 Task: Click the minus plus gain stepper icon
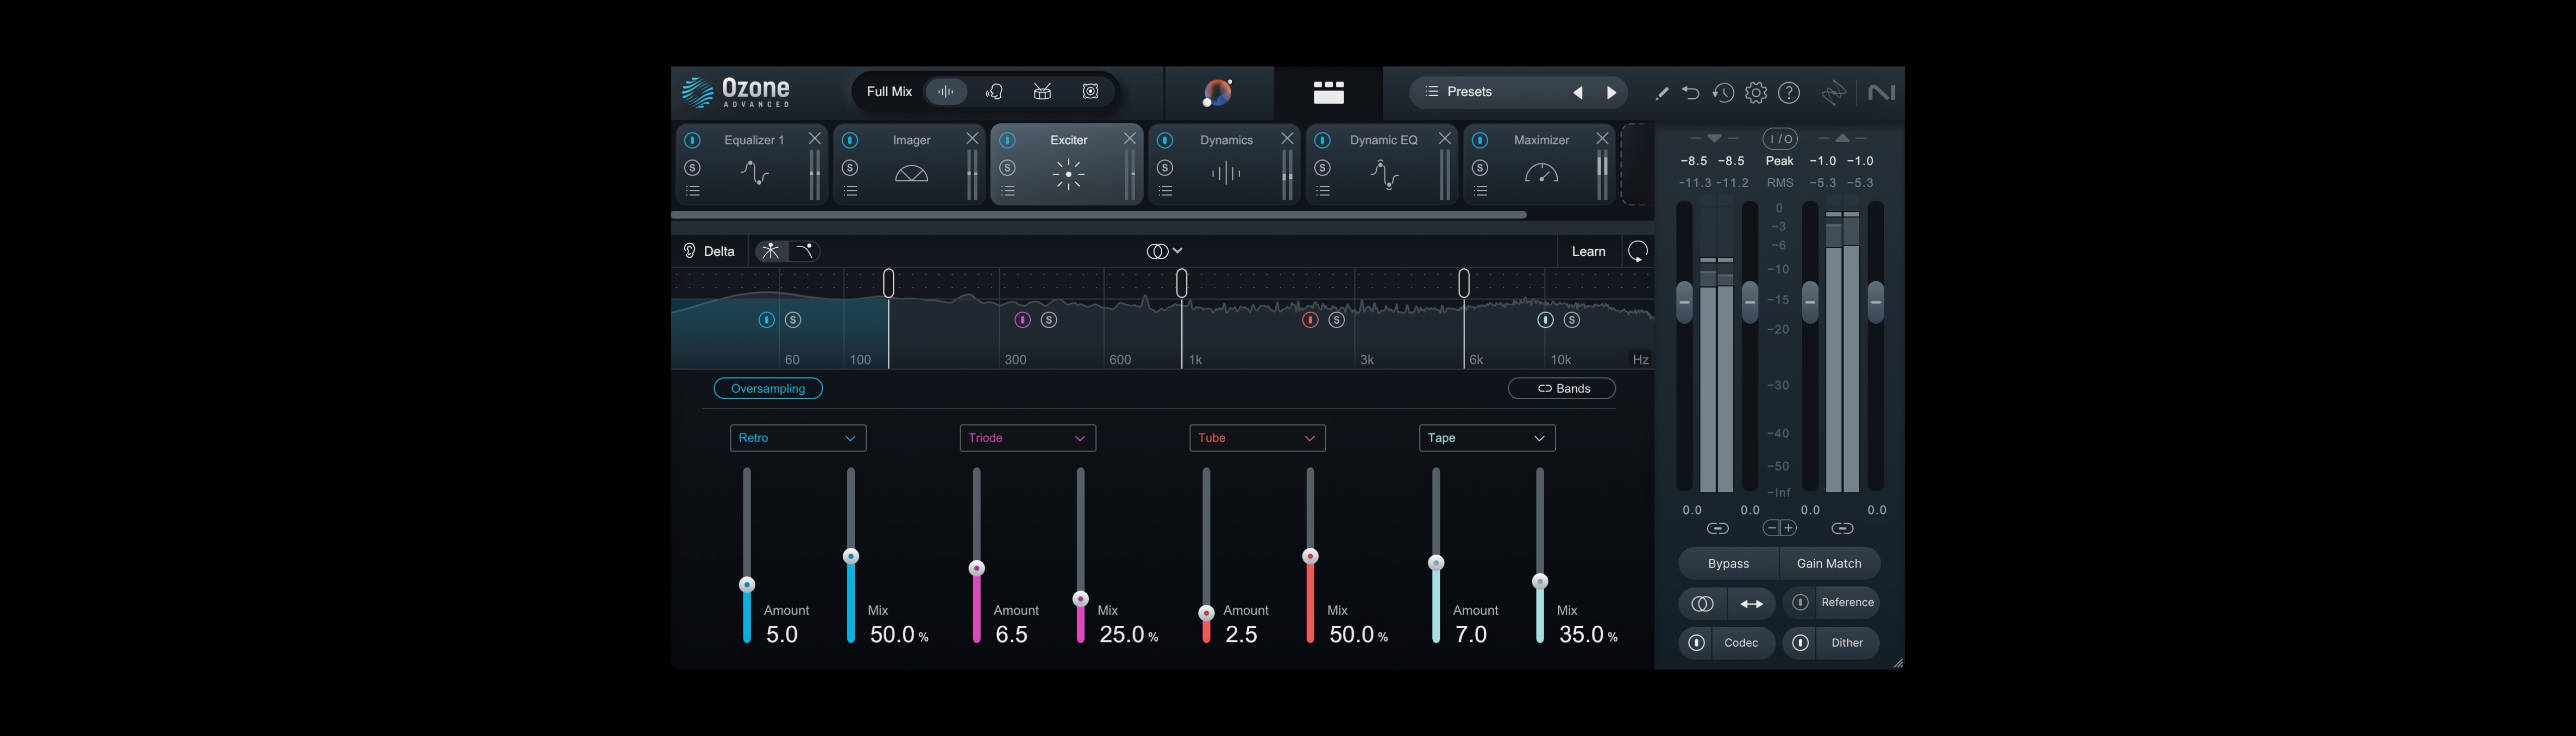1780,528
